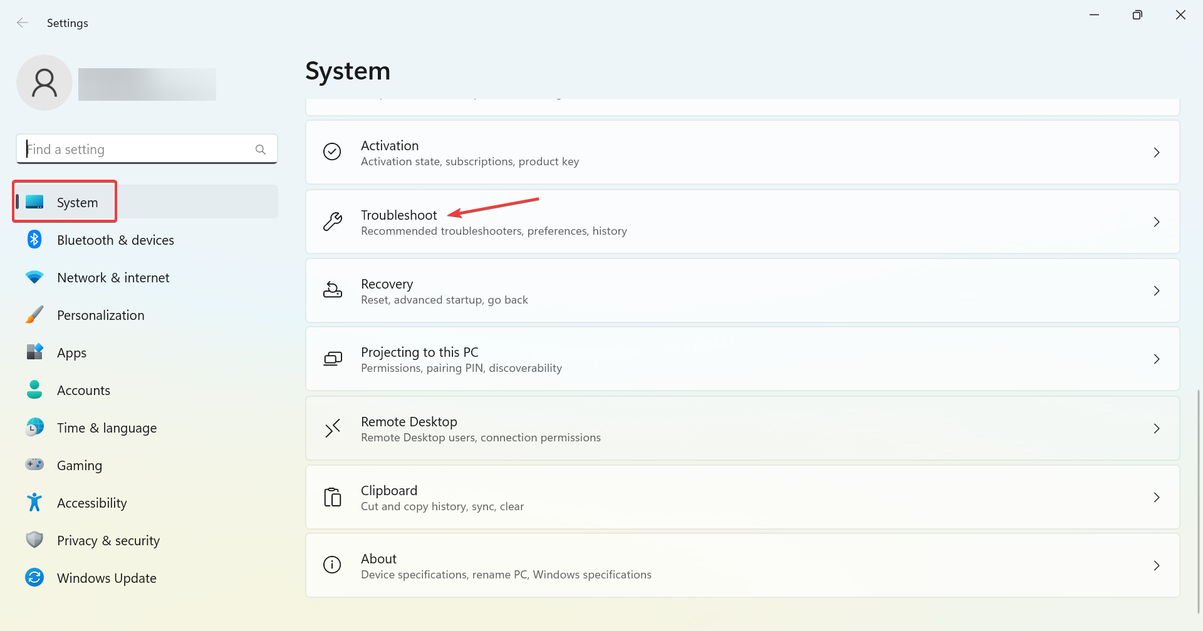Click the vertical scrollbar thumb
The width and height of the screenshot is (1203, 631).
[x=1198, y=501]
